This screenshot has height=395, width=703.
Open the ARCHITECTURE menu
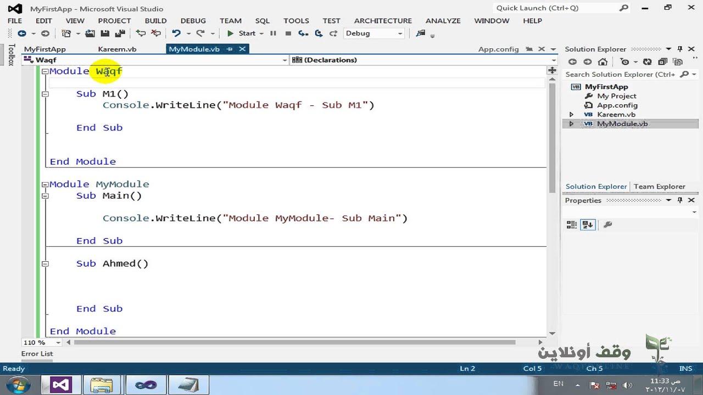tap(383, 21)
